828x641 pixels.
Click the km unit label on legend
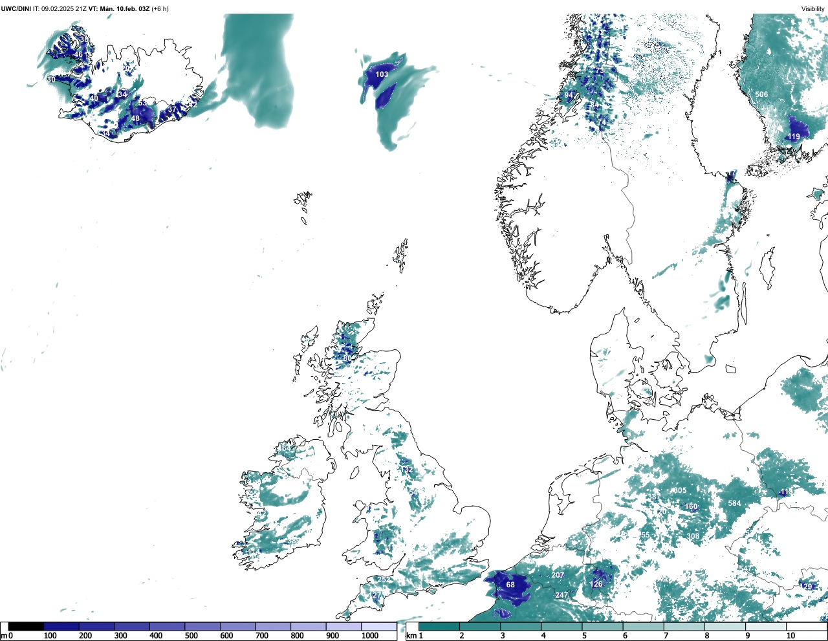(x=411, y=636)
